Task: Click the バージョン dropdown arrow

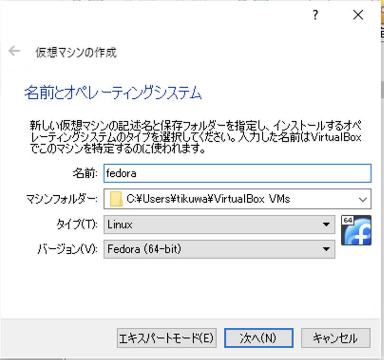Action: 326,249
